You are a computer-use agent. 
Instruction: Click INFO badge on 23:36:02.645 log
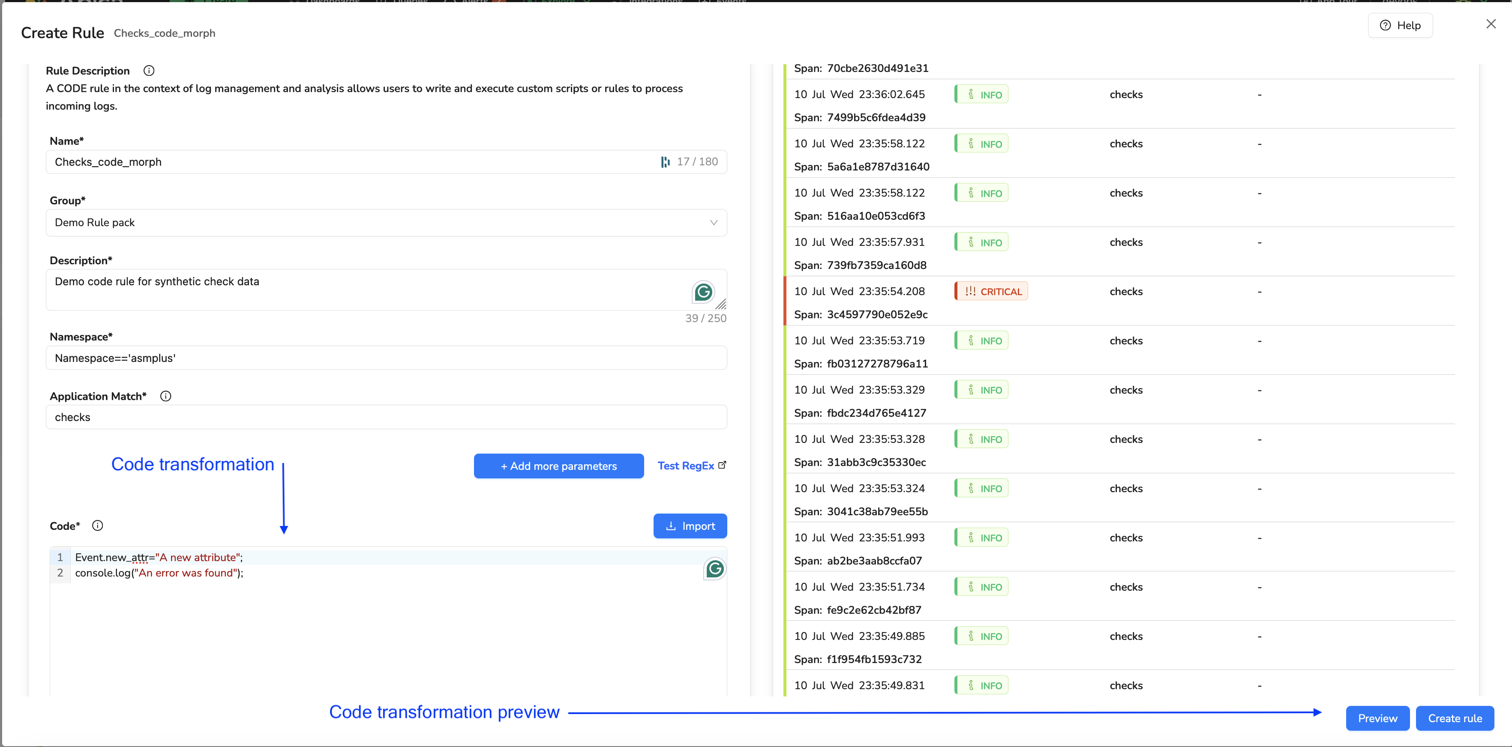pyautogui.click(x=981, y=95)
